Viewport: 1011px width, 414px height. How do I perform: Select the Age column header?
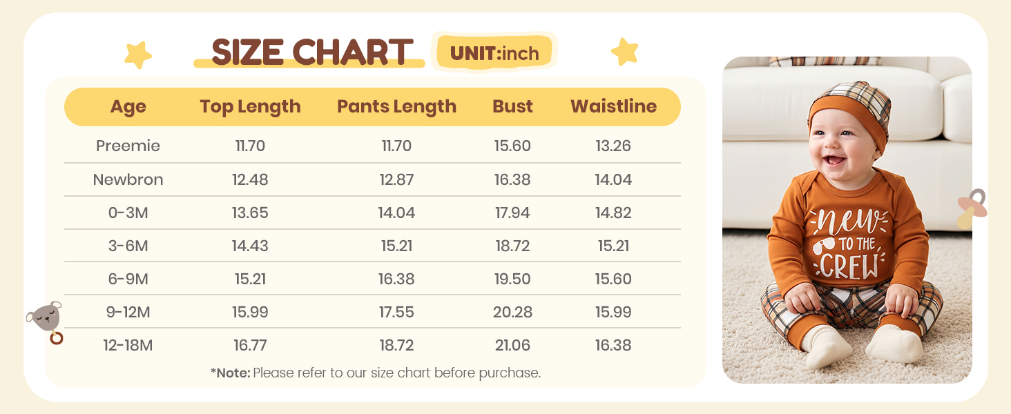click(x=128, y=107)
